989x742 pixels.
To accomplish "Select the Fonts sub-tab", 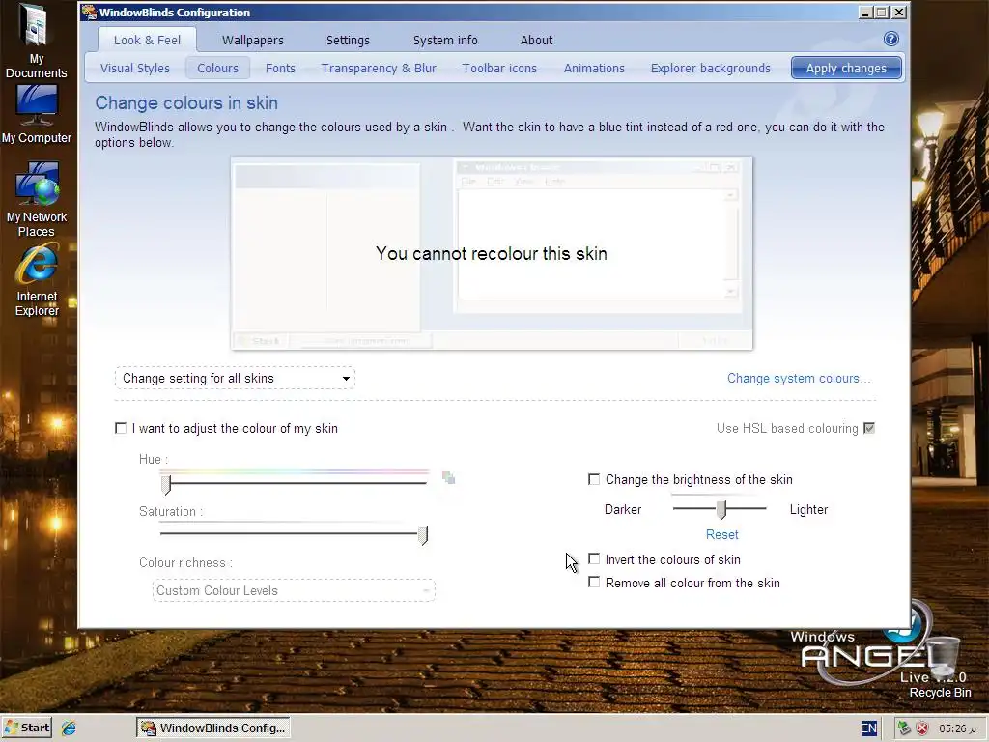I will click(x=280, y=69).
